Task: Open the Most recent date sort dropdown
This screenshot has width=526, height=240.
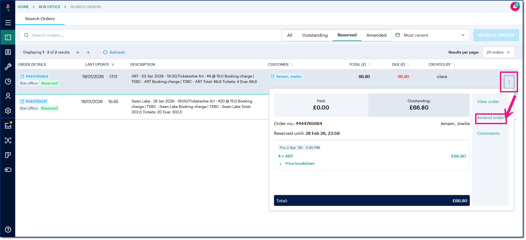Action: coord(431,35)
